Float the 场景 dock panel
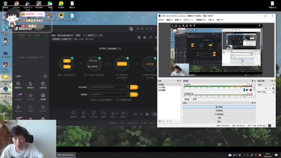Screen dimensions: 281x158 [178, 81]
